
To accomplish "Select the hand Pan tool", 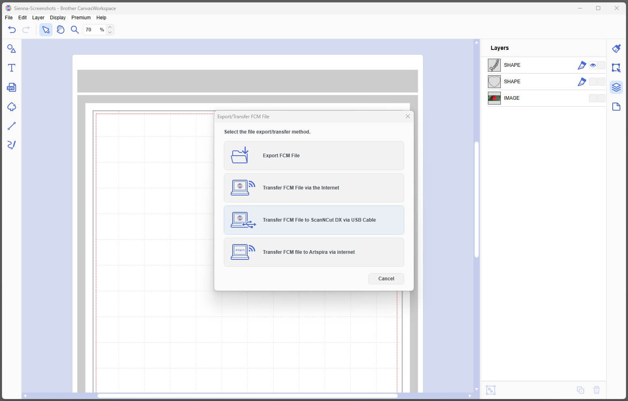I will tap(60, 29).
